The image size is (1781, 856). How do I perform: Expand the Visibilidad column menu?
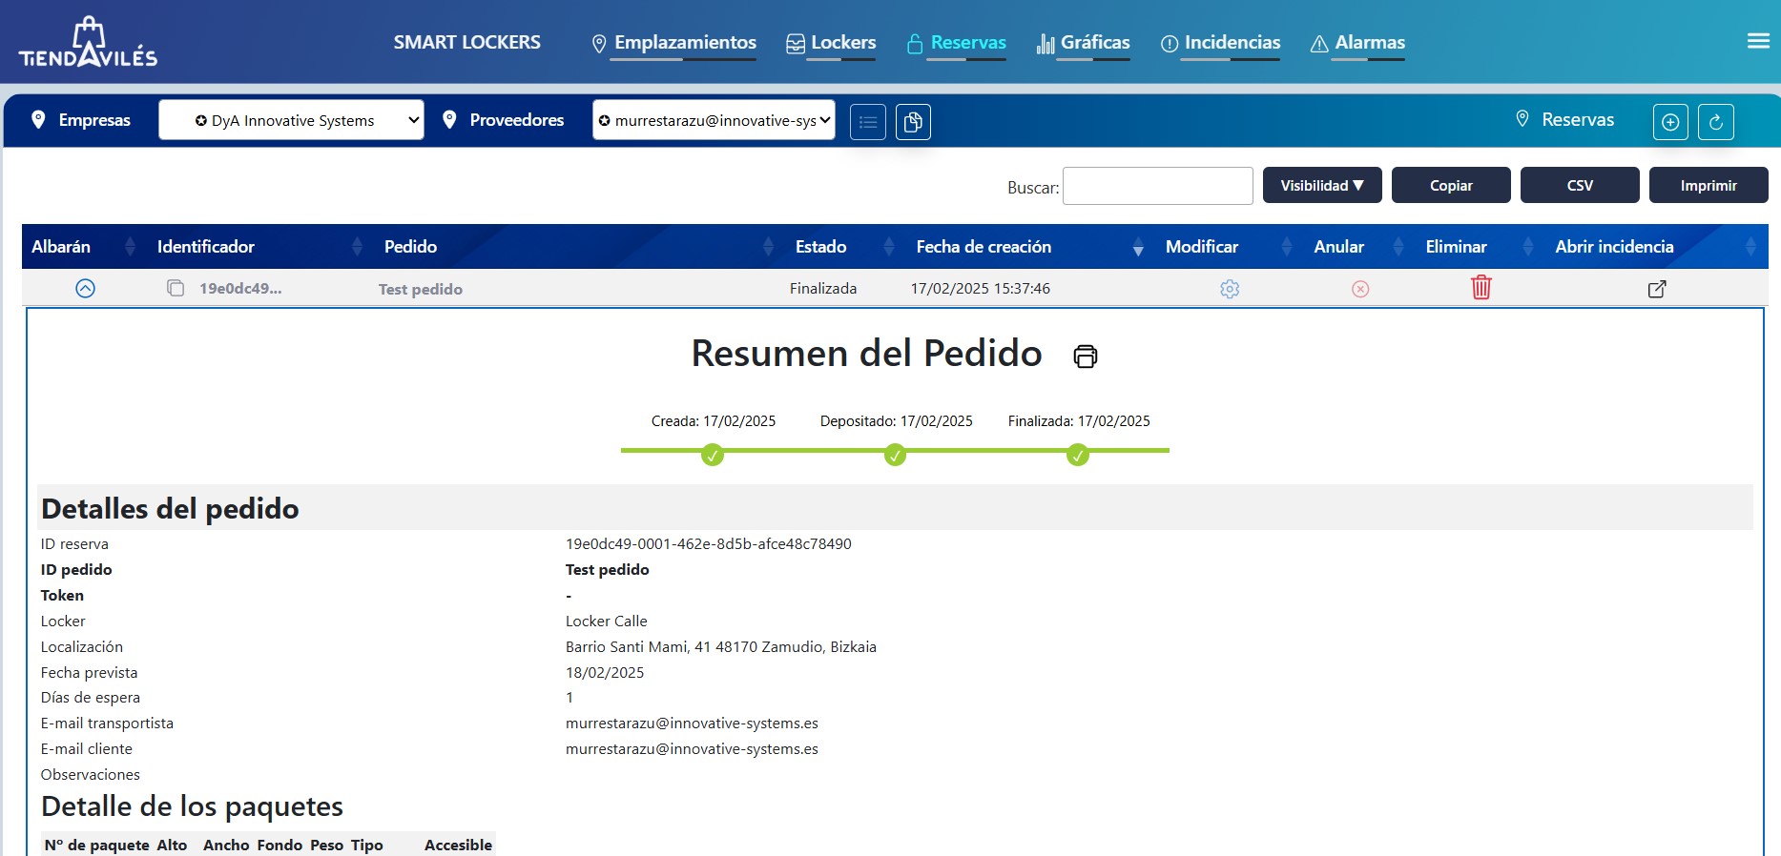[x=1321, y=186]
